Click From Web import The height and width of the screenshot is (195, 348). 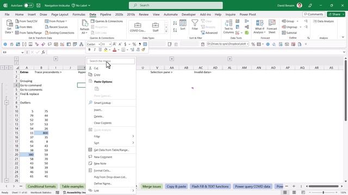coord(24,27)
